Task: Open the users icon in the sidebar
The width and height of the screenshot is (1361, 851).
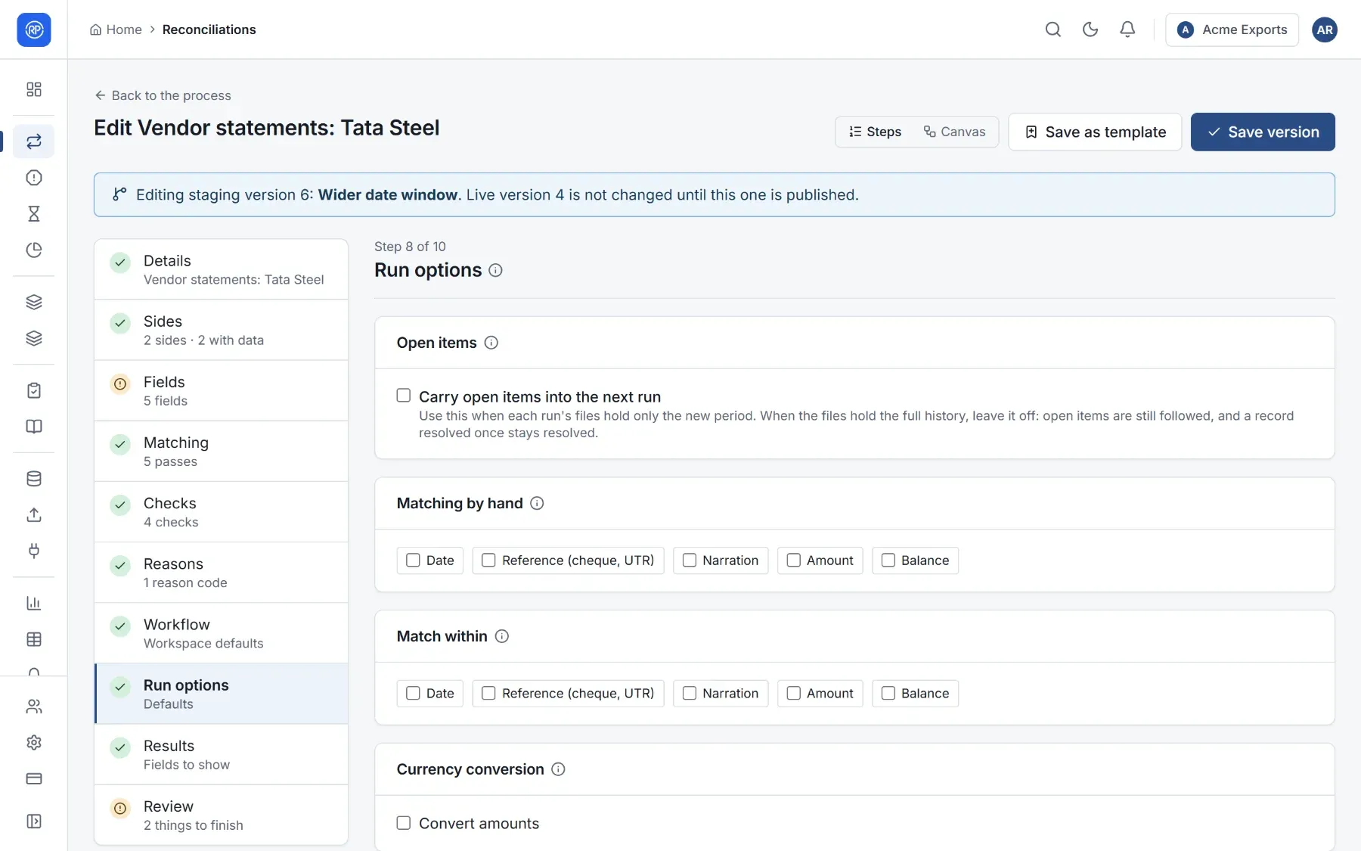Action: pos(34,707)
